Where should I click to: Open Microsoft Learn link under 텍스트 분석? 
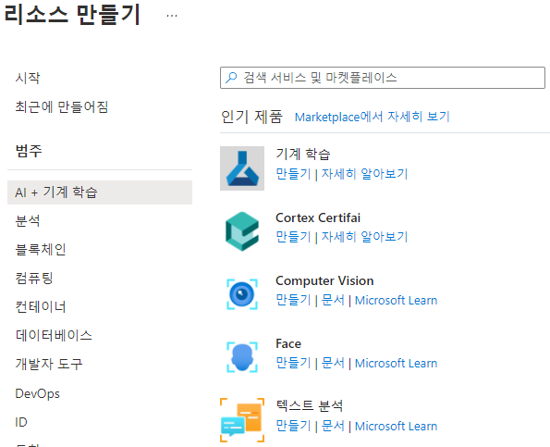[x=396, y=426]
